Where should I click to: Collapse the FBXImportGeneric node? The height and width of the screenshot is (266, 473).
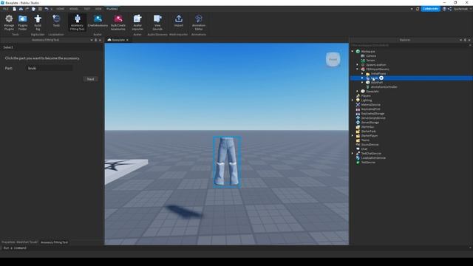358,69
